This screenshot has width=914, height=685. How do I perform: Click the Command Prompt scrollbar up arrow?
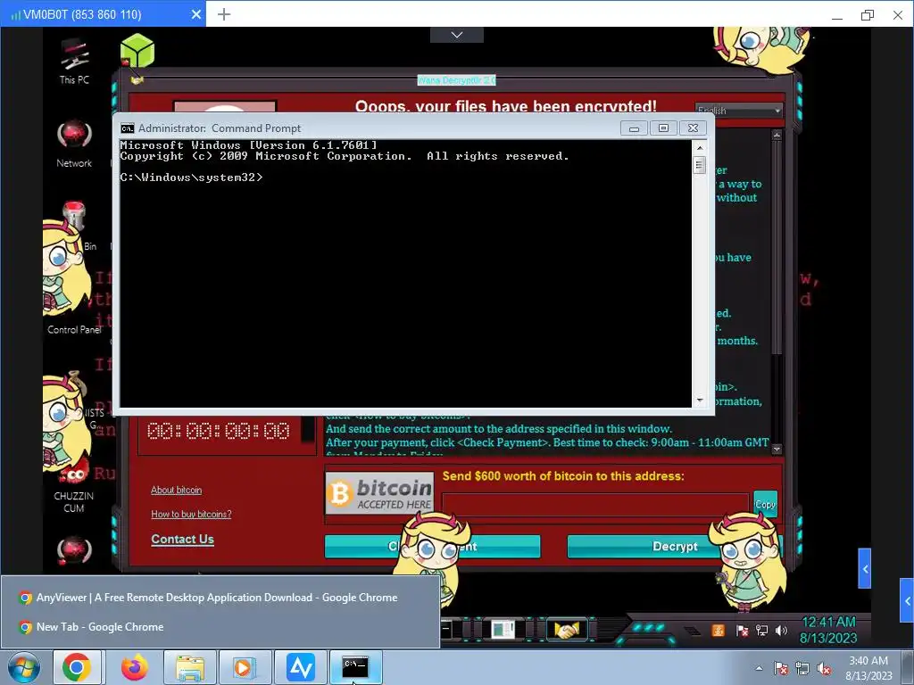click(700, 147)
